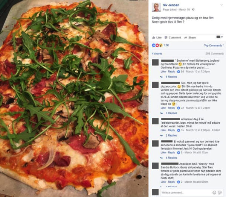Click the globe privacy icon beside March 10

[193, 9]
